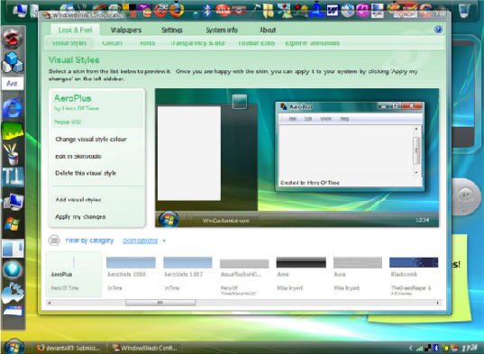The width and height of the screenshot is (484, 354).
Task: Click the hammer icon in top dock
Action: 255,10
